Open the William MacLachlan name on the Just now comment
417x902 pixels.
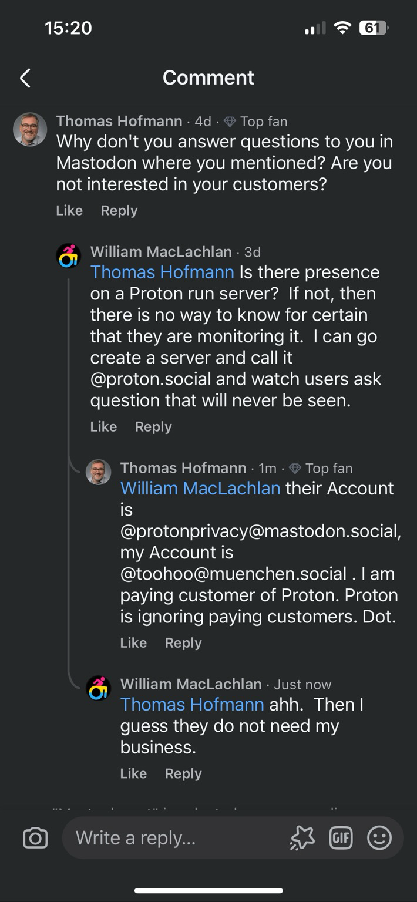[x=191, y=684]
